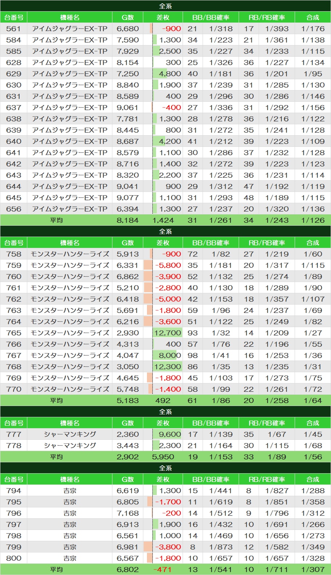The height and width of the screenshot is (575, 331).
Task: Click combined rate 1/358 in row 795
Action: point(313,502)
